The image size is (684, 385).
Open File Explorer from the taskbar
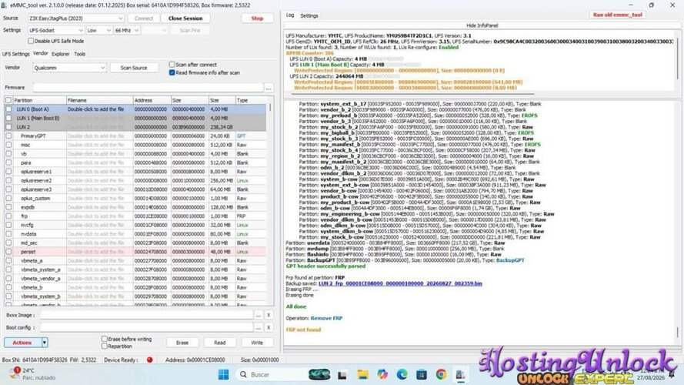pyautogui.click(x=362, y=374)
